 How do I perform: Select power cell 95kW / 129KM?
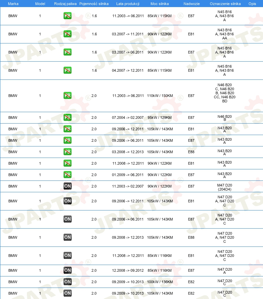(x=160, y=118)
